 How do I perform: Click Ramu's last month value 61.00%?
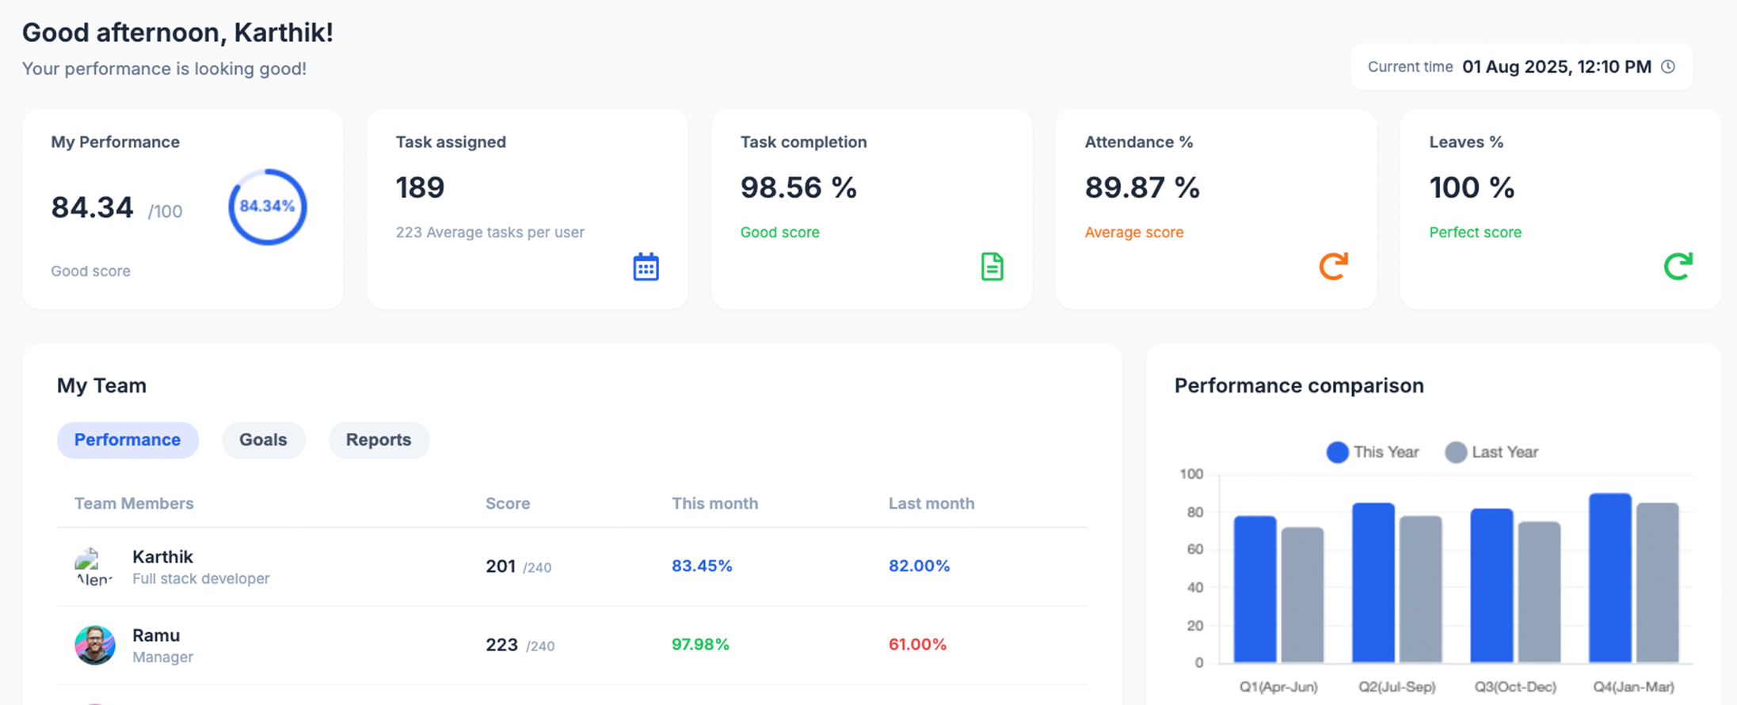pos(917,644)
